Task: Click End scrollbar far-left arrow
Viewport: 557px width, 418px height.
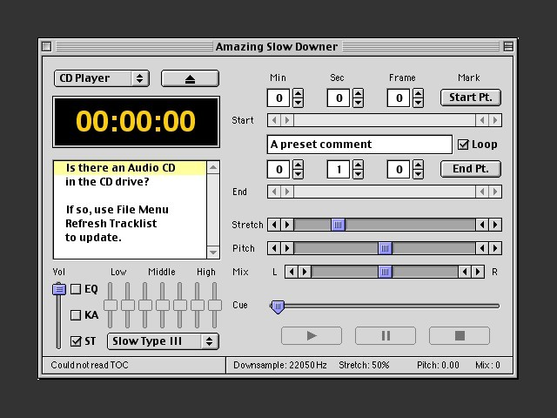Action: (274, 192)
